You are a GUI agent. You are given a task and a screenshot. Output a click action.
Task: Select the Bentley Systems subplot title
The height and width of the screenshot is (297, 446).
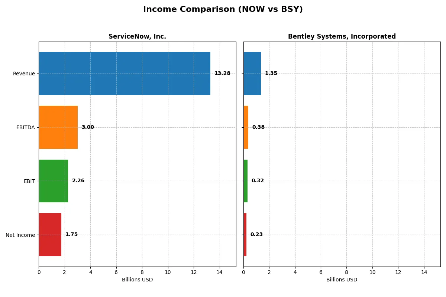342,36
